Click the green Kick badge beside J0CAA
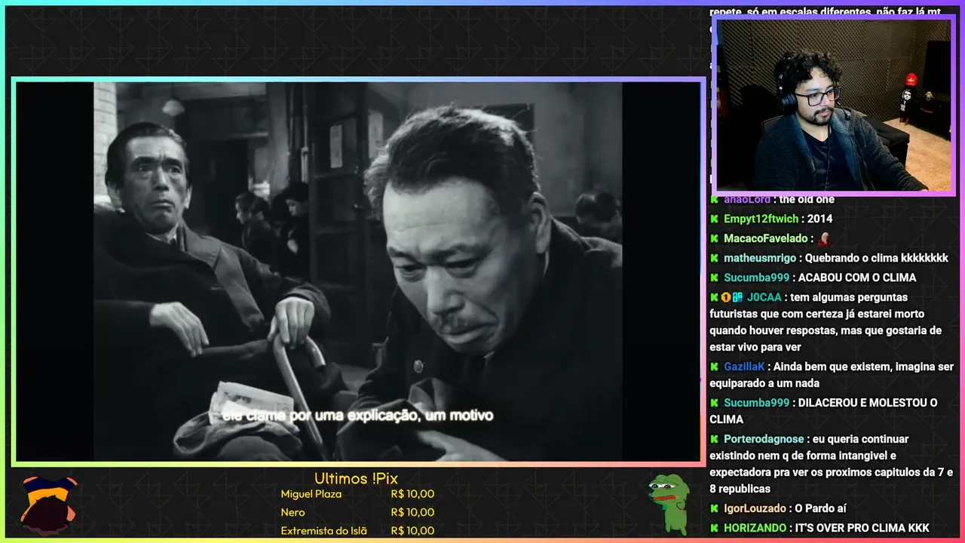965x543 pixels. click(714, 297)
